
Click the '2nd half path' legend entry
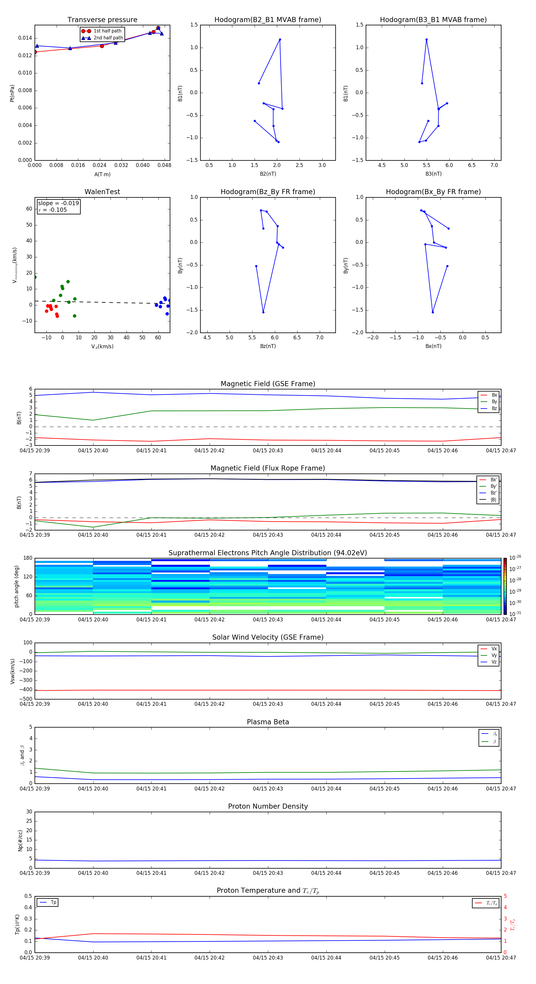pyautogui.click(x=102, y=38)
